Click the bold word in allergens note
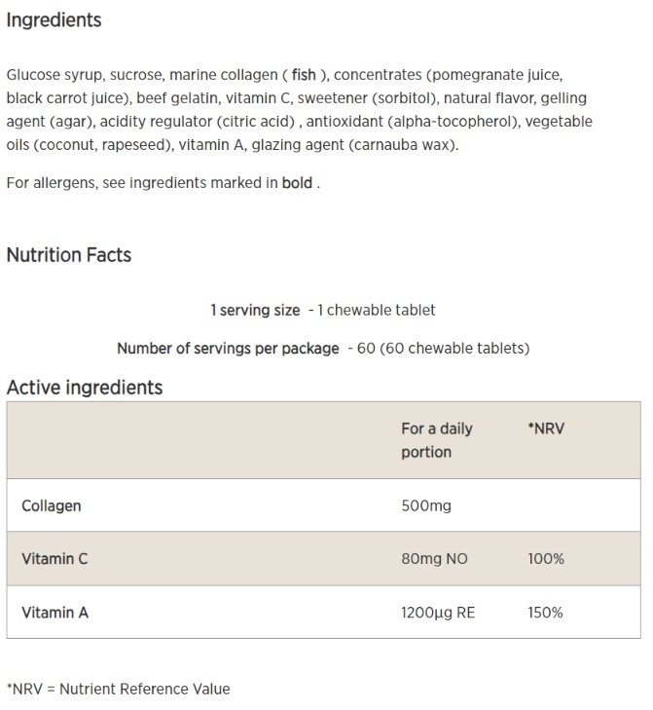This screenshot has width=653, height=710. coord(297,182)
